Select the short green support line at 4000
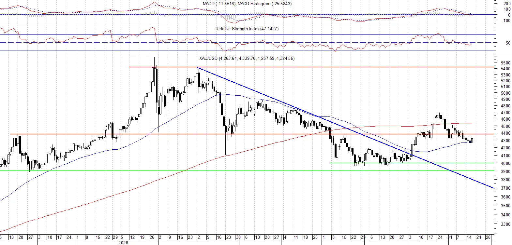The height and width of the screenshot is (245, 512). coord(412,163)
